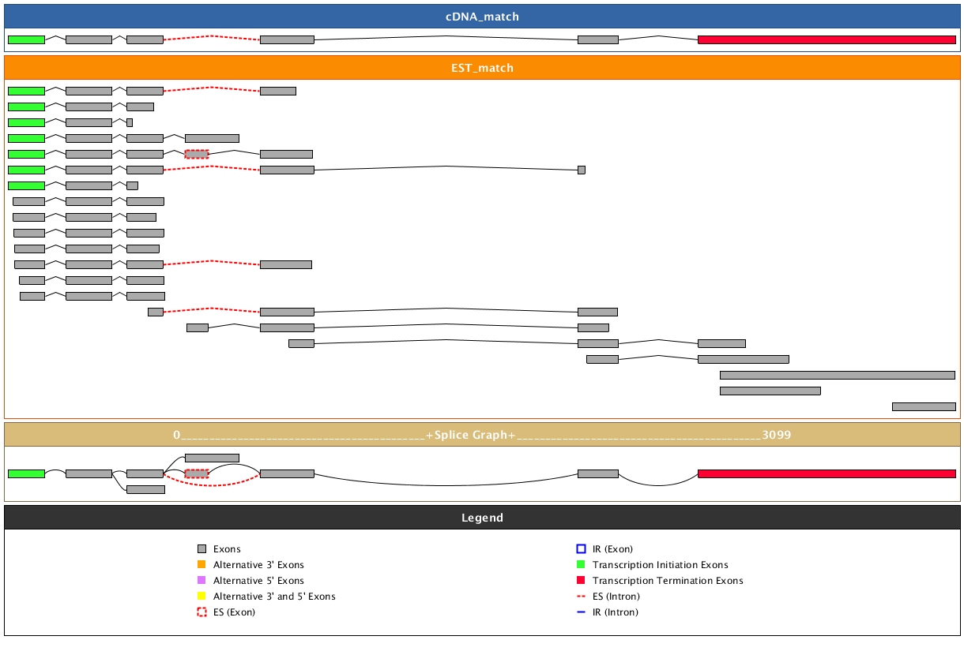
Task: Click the green initiation exon in Splice Graph
Action: pos(26,473)
